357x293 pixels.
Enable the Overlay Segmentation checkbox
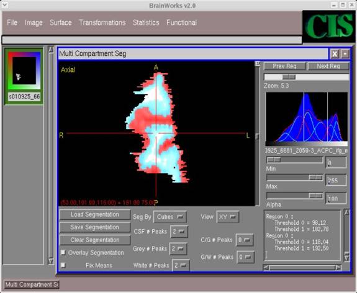[x=63, y=252]
